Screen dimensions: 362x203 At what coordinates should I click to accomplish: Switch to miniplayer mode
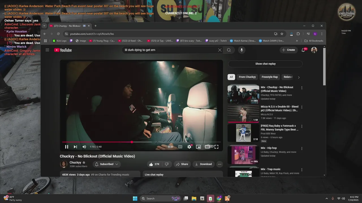[198, 147]
